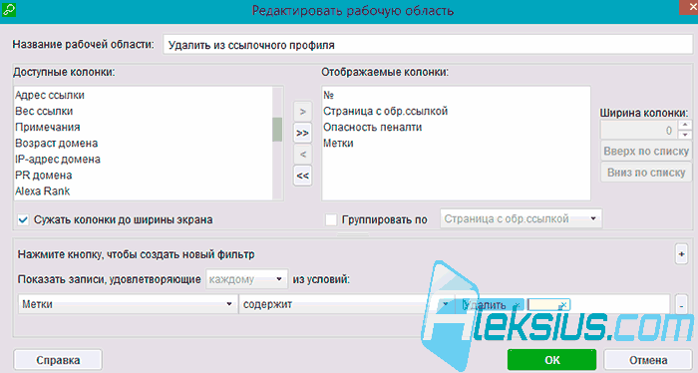Delete the filter condition with the minus button
The width and height of the screenshot is (698, 373).
coord(681,305)
